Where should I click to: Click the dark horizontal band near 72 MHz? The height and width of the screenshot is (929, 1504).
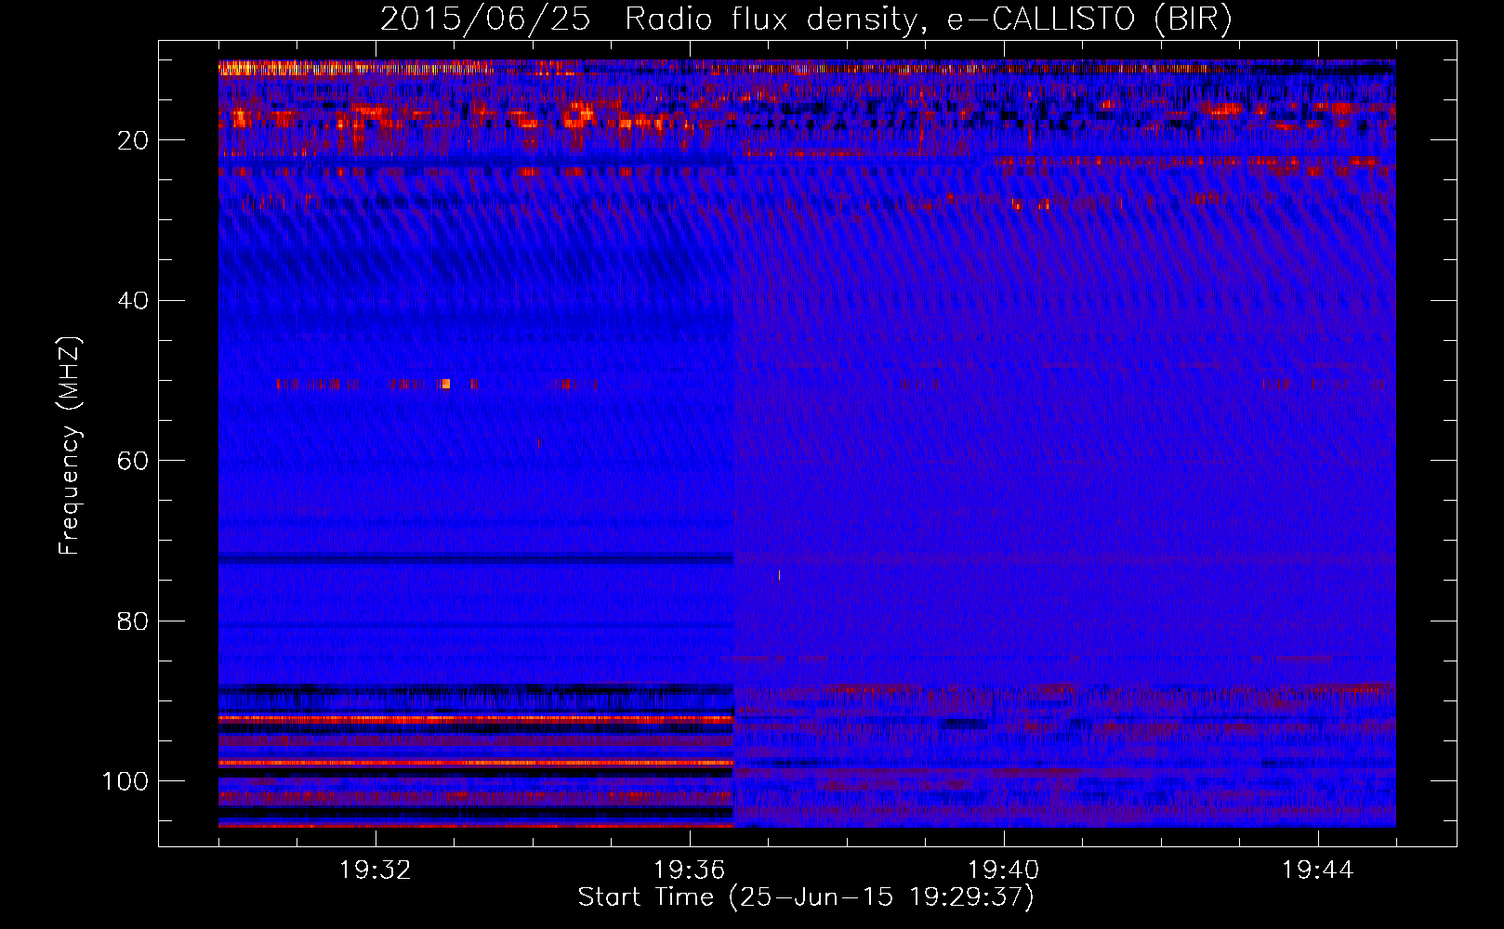(476, 559)
